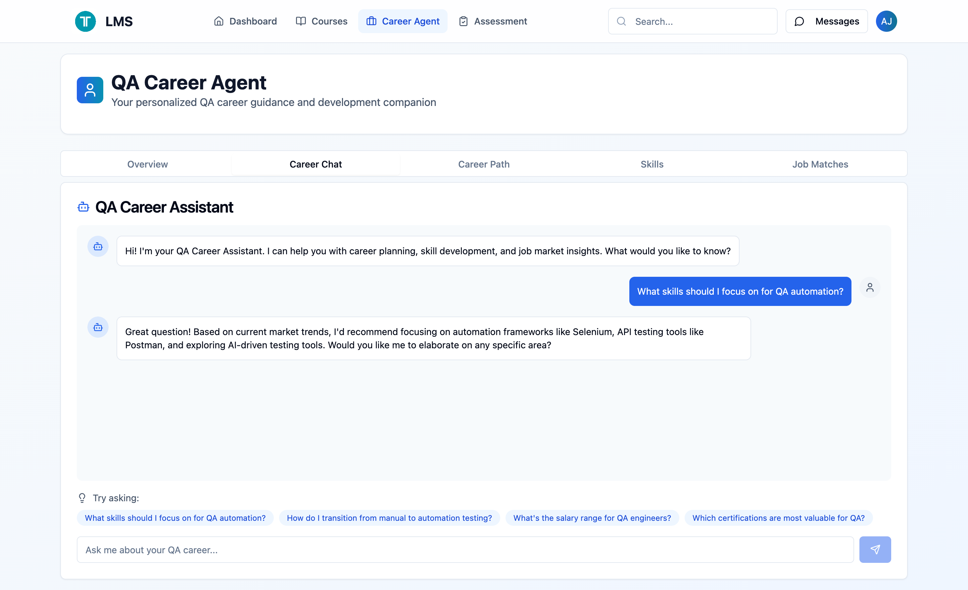
Task: Open the Assessment nav item
Action: (493, 21)
